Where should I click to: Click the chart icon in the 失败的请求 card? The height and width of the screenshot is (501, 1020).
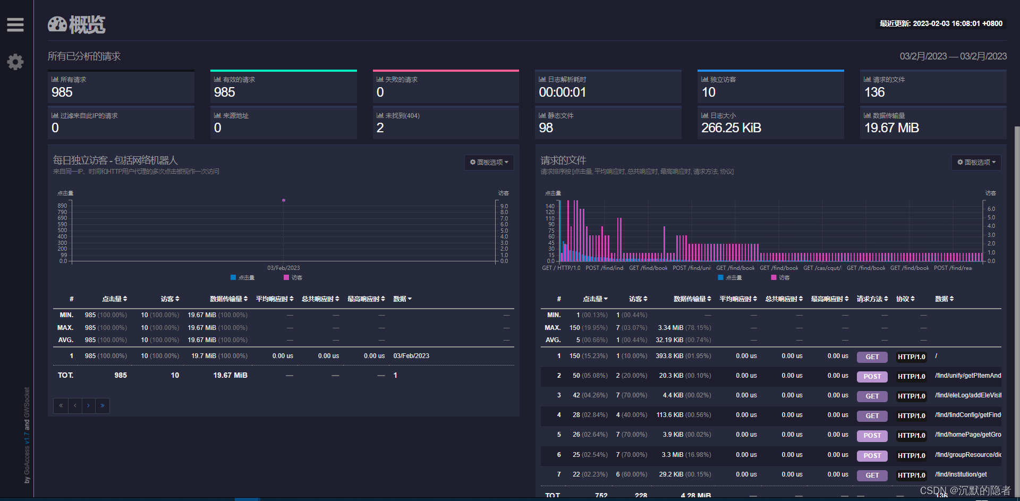(x=380, y=79)
